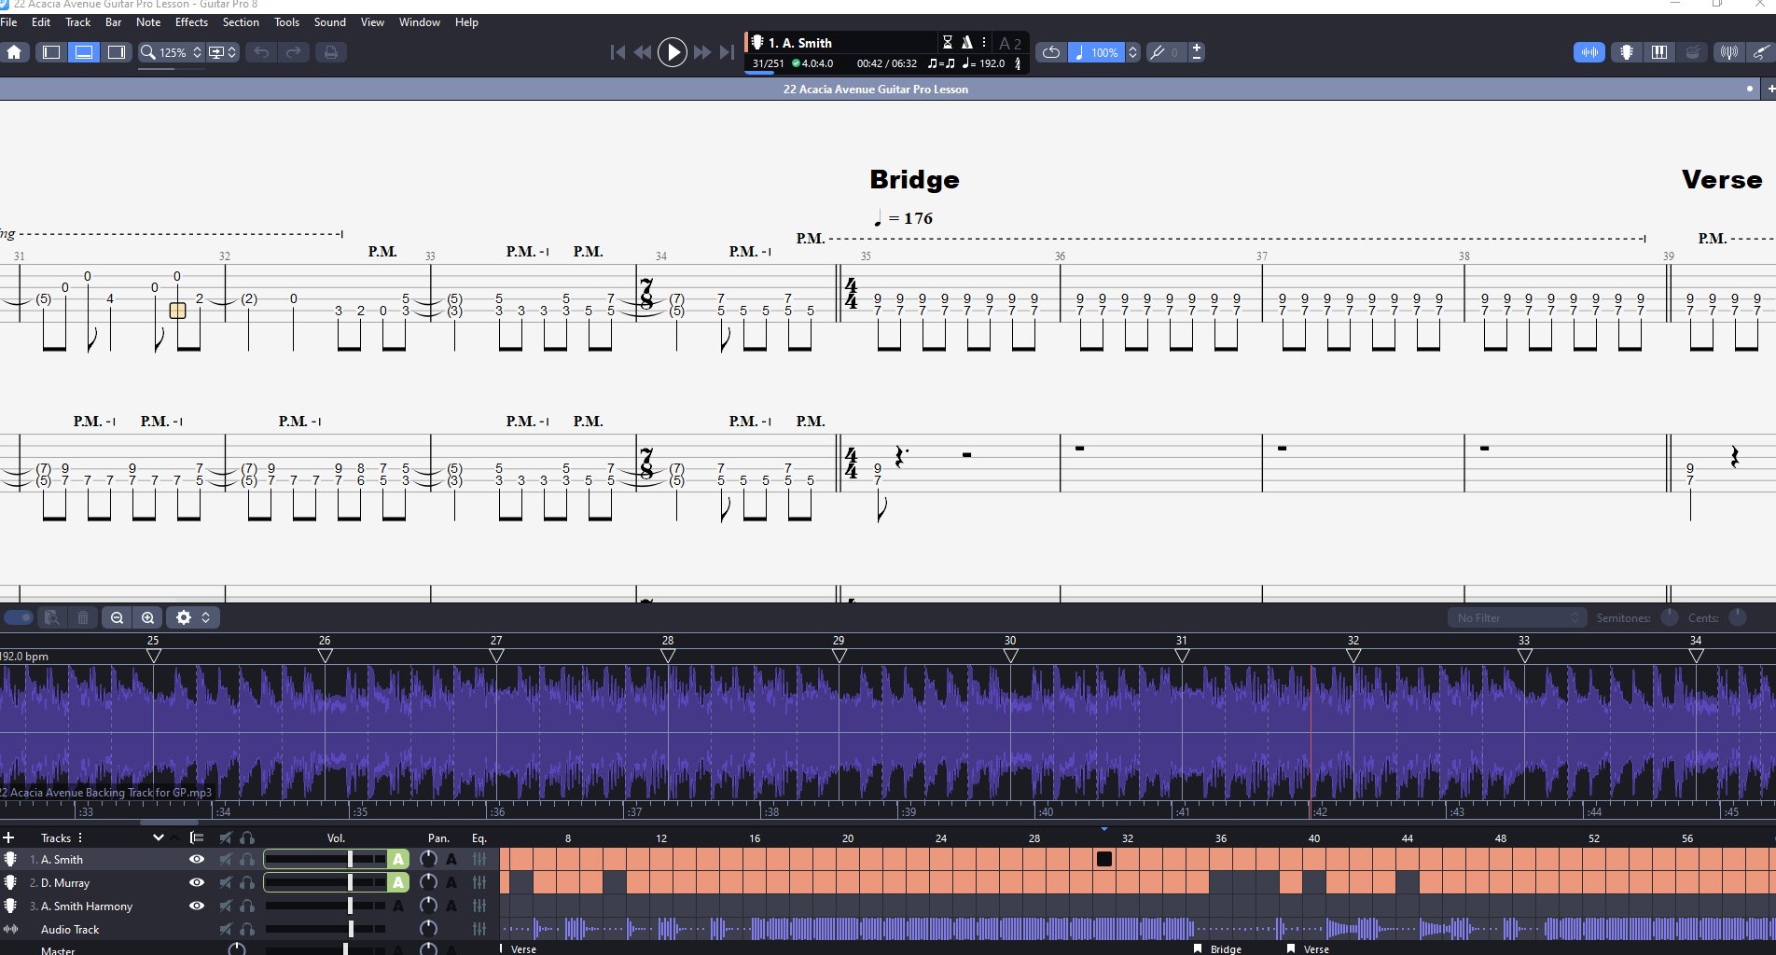
Task: Add a new document tab with plus
Action: pos(1769,89)
